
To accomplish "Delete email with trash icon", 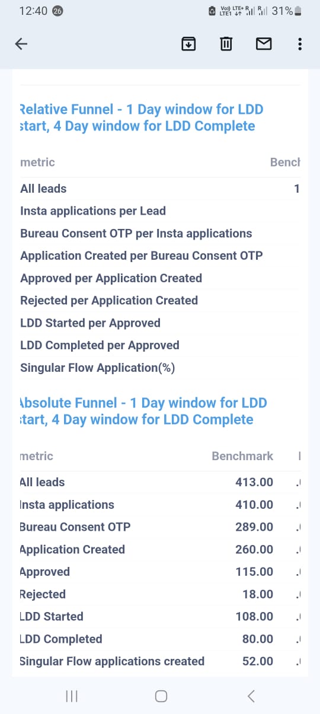I will [x=226, y=44].
